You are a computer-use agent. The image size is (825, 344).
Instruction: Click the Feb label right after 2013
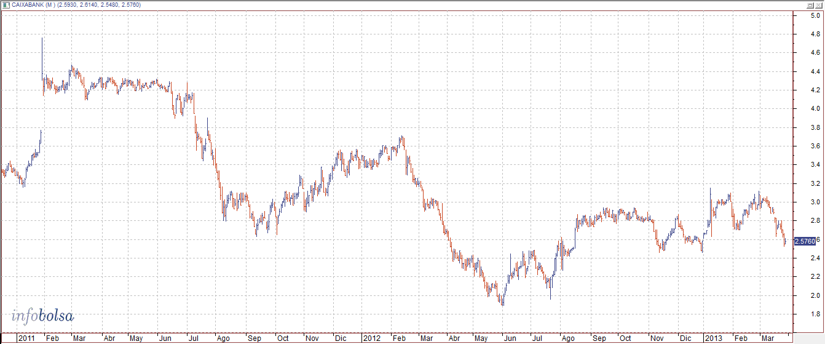coord(740,338)
